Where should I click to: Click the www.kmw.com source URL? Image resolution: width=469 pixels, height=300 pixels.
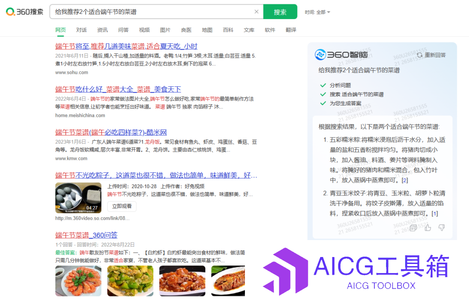tap(71, 158)
